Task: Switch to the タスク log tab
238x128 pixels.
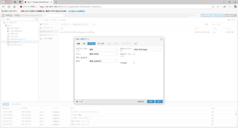Action: (6, 104)
